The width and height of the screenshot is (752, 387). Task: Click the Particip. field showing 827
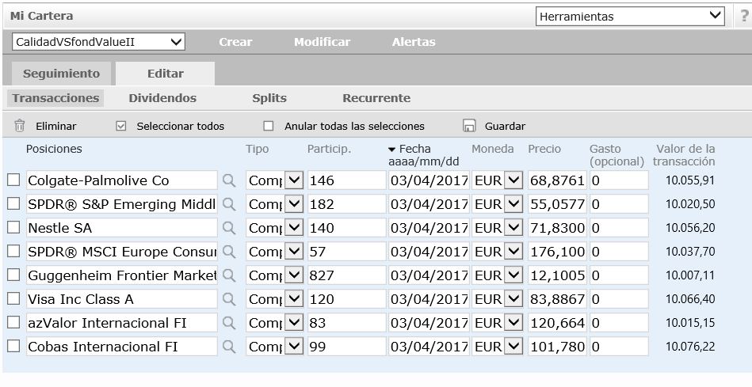(346, 275)
